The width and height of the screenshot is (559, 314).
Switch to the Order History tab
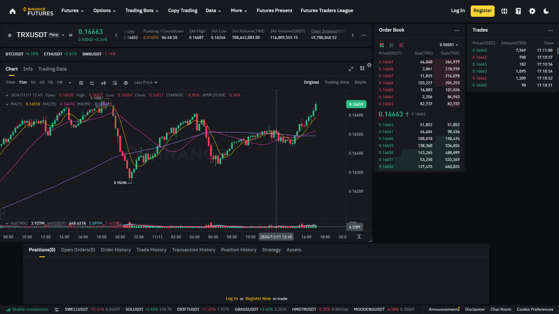pos(116,250)
